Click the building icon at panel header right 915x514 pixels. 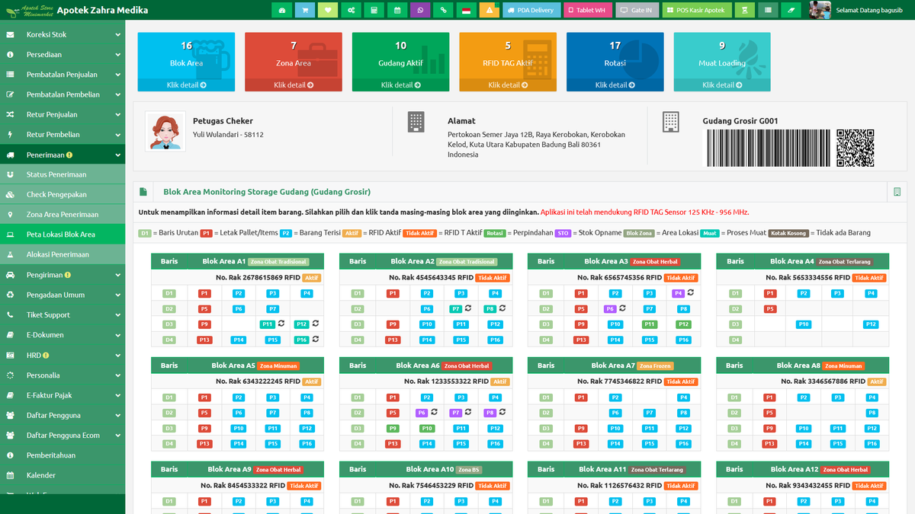[897, 192]
